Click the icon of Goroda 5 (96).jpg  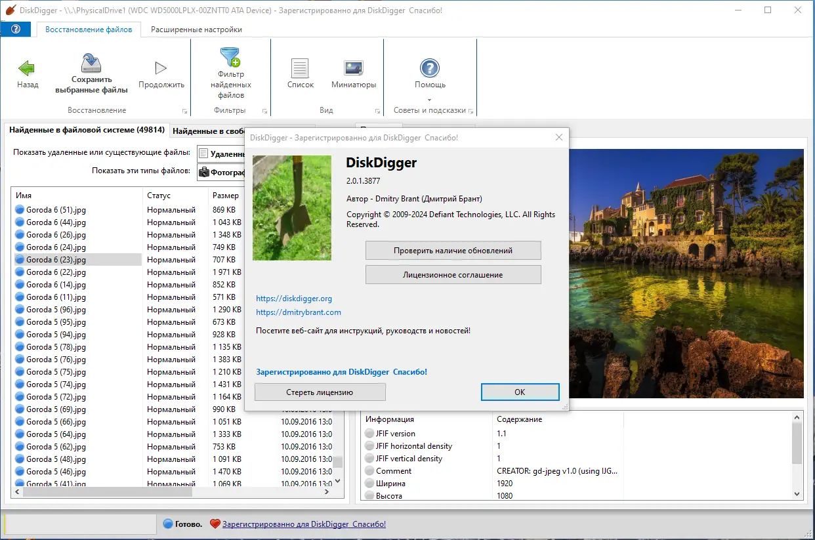pos(20,310)
